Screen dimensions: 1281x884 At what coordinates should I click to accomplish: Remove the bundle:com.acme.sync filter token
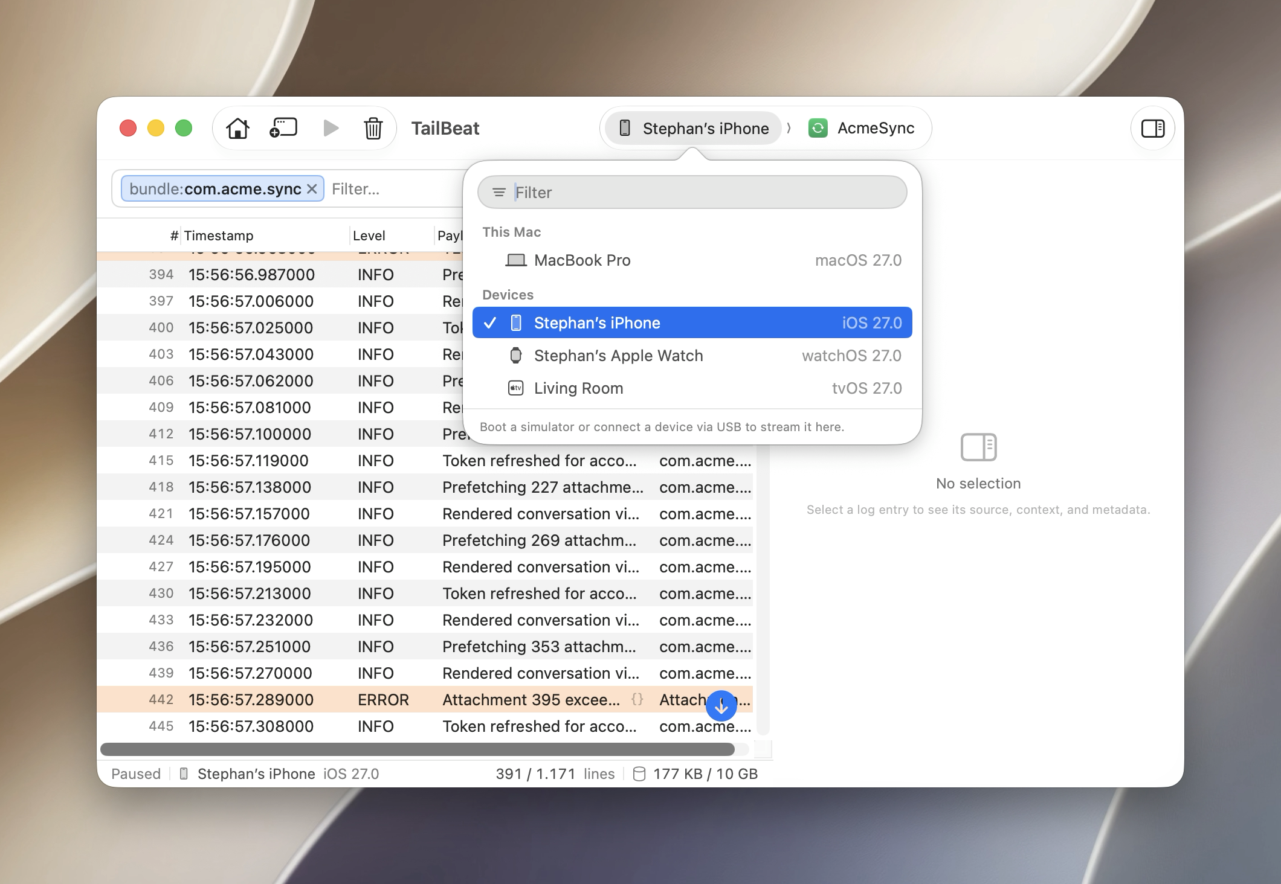click(312, 189)
